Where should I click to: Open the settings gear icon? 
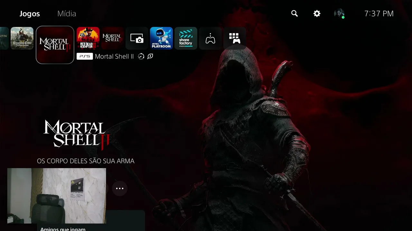pos(317,13)
